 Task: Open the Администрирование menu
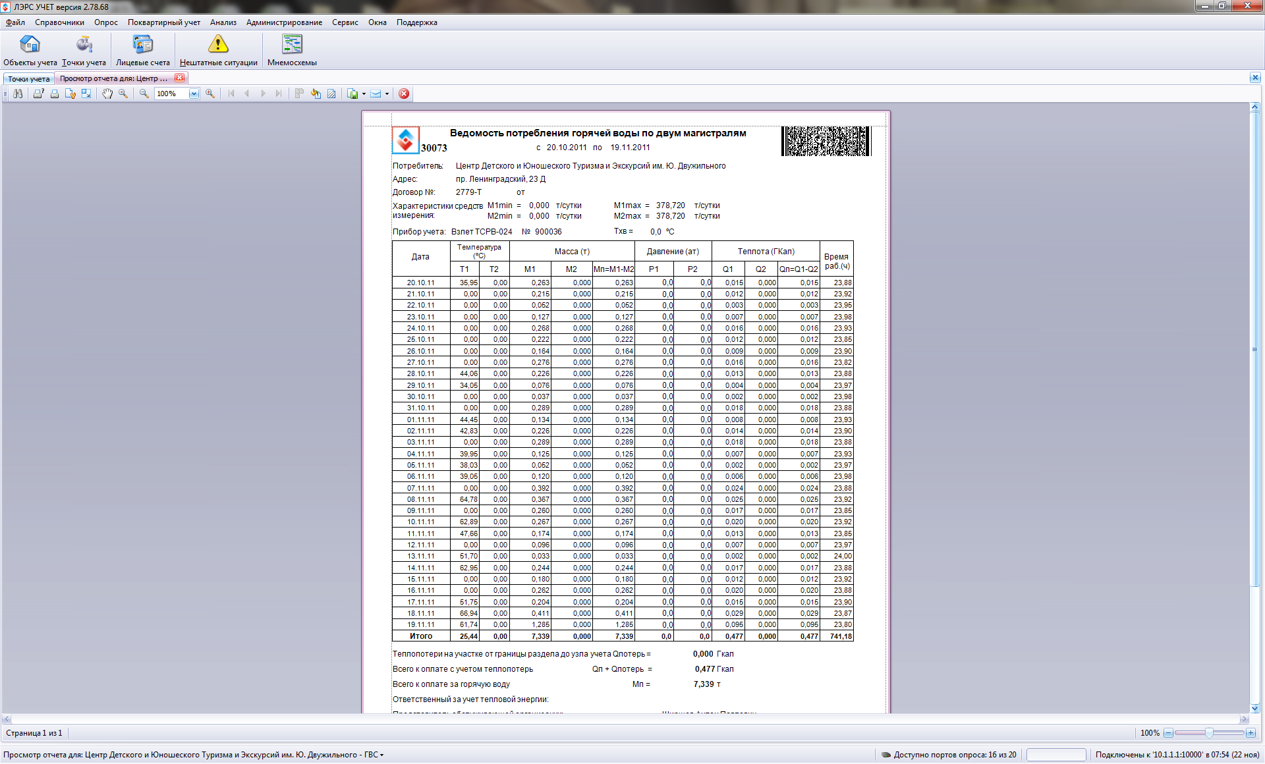[x=284, y=22]
